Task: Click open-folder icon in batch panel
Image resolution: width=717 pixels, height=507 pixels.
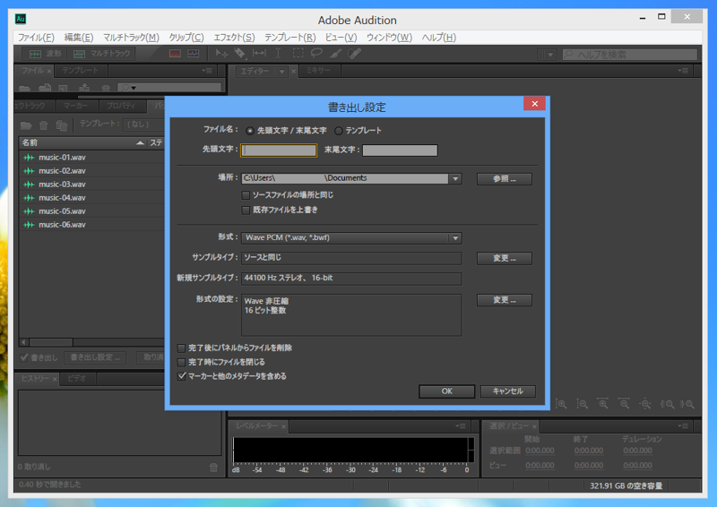Action: [26, 125]
